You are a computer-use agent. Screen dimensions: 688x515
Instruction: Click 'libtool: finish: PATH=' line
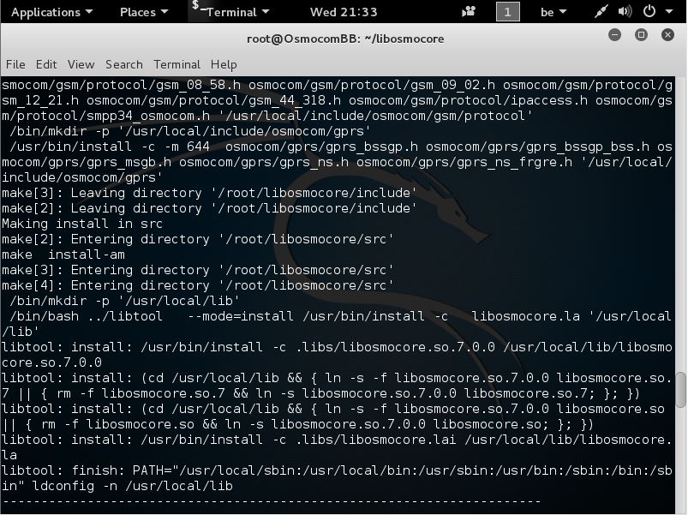click(x=337, y=470)
